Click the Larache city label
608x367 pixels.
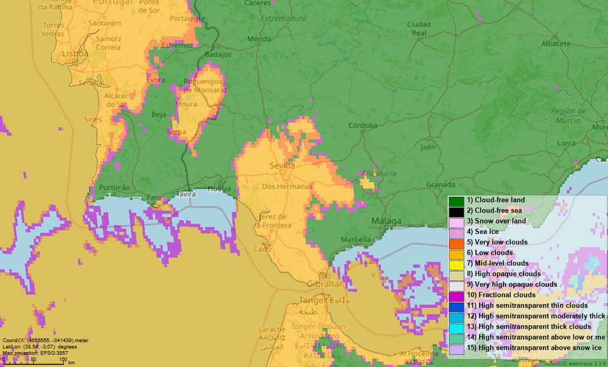pos(271,329)
